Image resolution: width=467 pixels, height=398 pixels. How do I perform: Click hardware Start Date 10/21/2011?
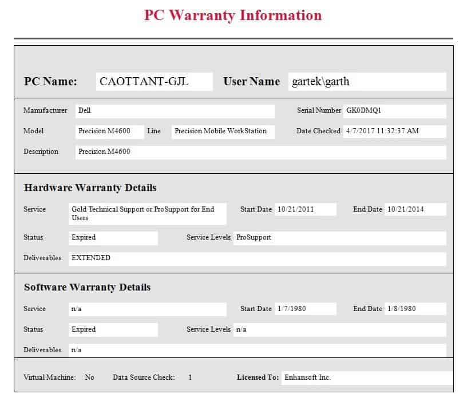pyautogui.click(x=306, y=209)
